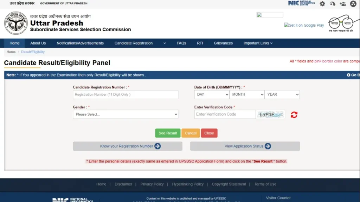Click Know your Registration Number button

[127, 146]
